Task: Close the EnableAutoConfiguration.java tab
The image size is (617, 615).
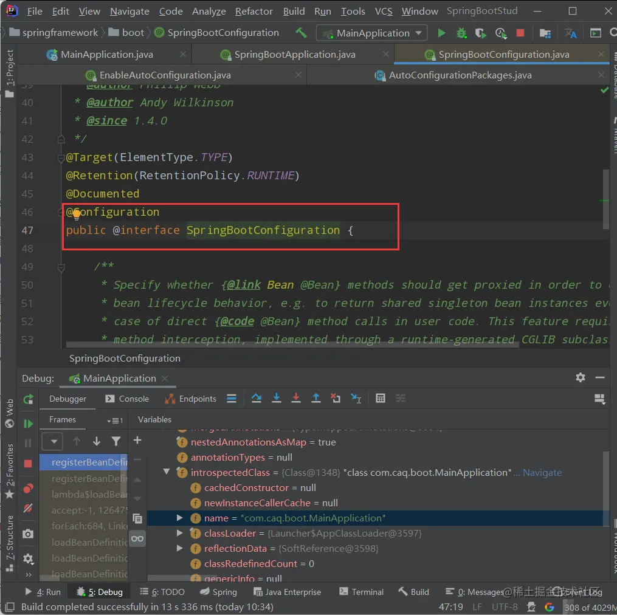Action: (x=298, y=74)
